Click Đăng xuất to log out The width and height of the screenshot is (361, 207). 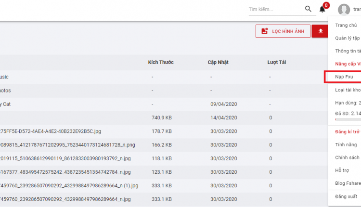point(346,196)
